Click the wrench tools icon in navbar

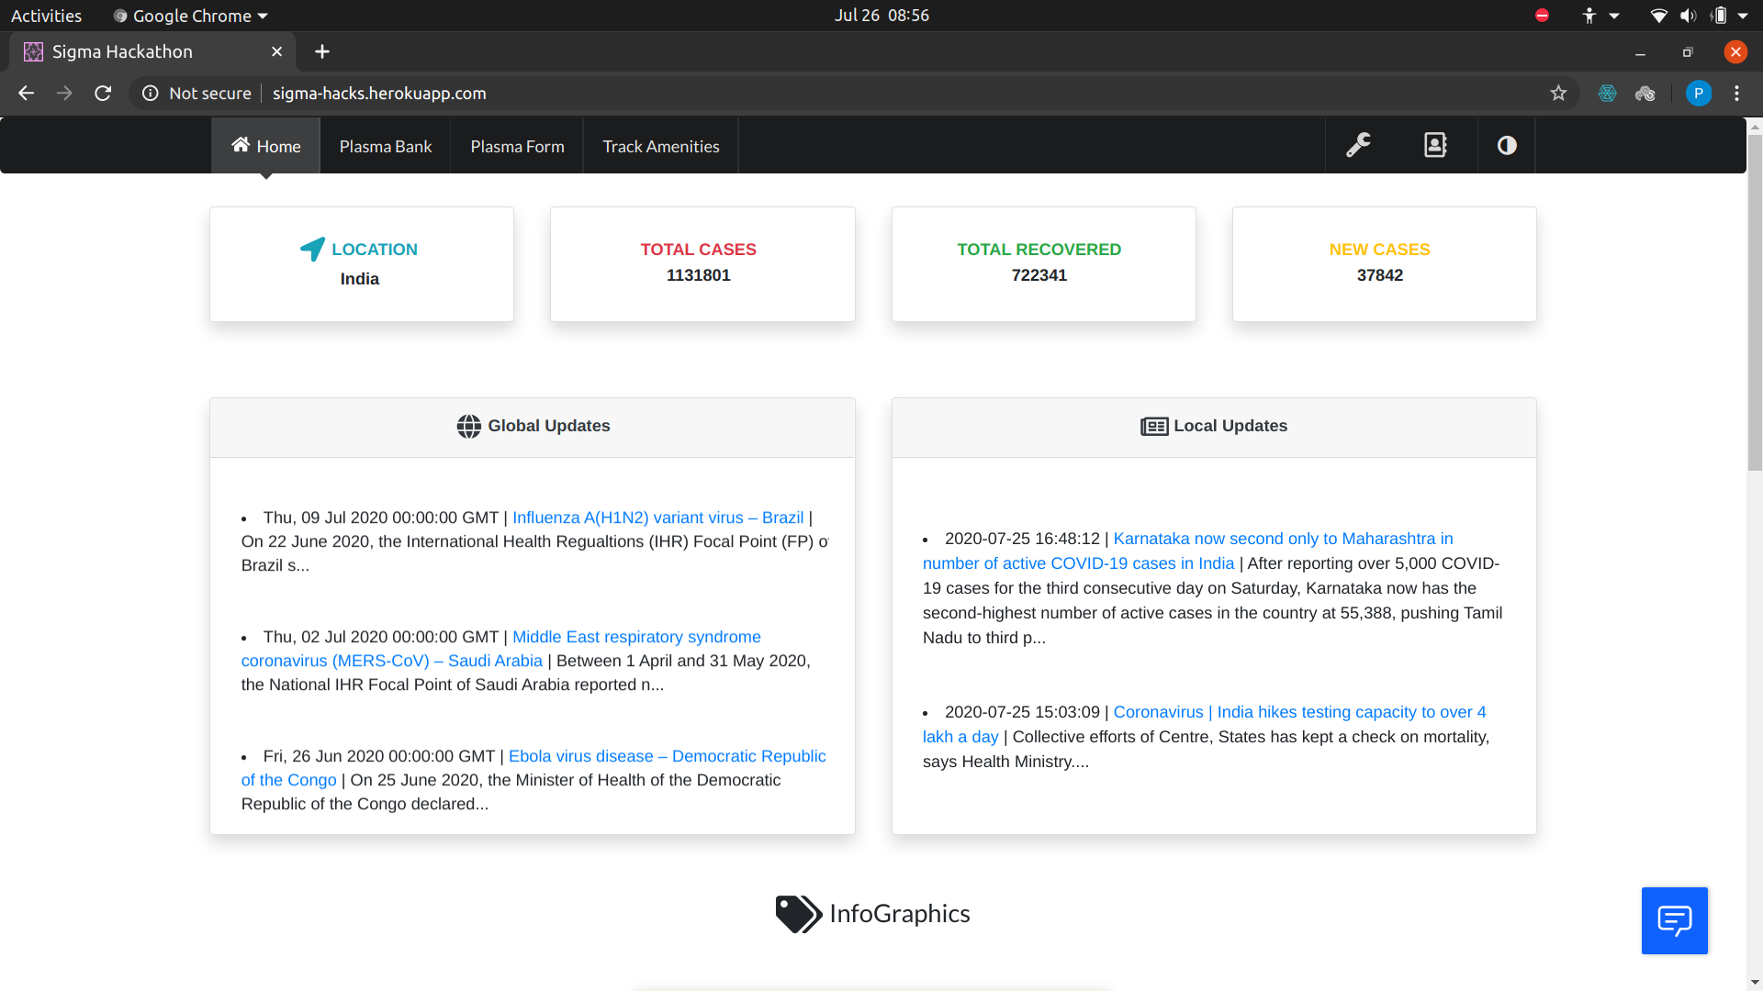pyautogui.click(x=1358, y=145)
